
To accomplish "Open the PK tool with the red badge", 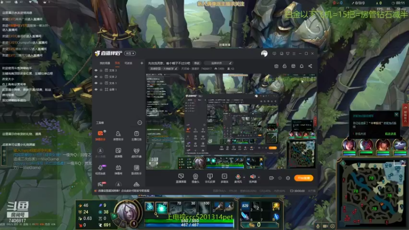I will click(x=101, y=184).
